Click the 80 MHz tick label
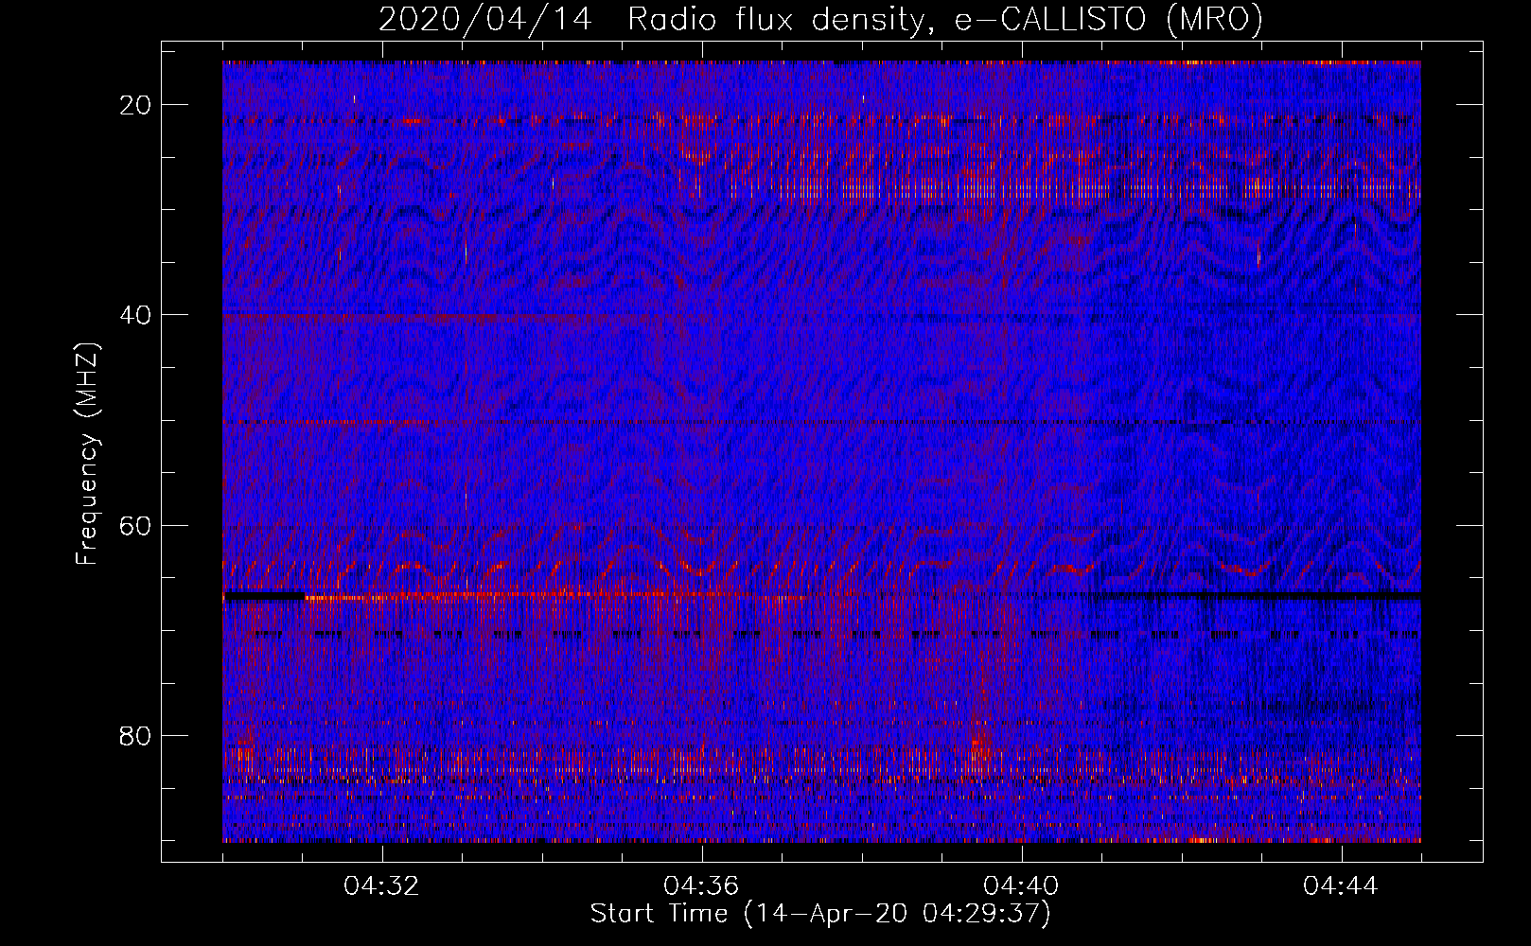The height and width of the screenshot is (946, 1531). (x=136, y=735)
